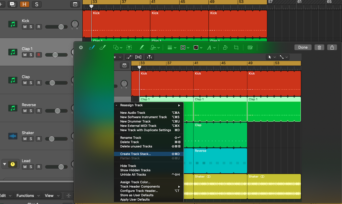Mute the Clap track

pos(25,83)
